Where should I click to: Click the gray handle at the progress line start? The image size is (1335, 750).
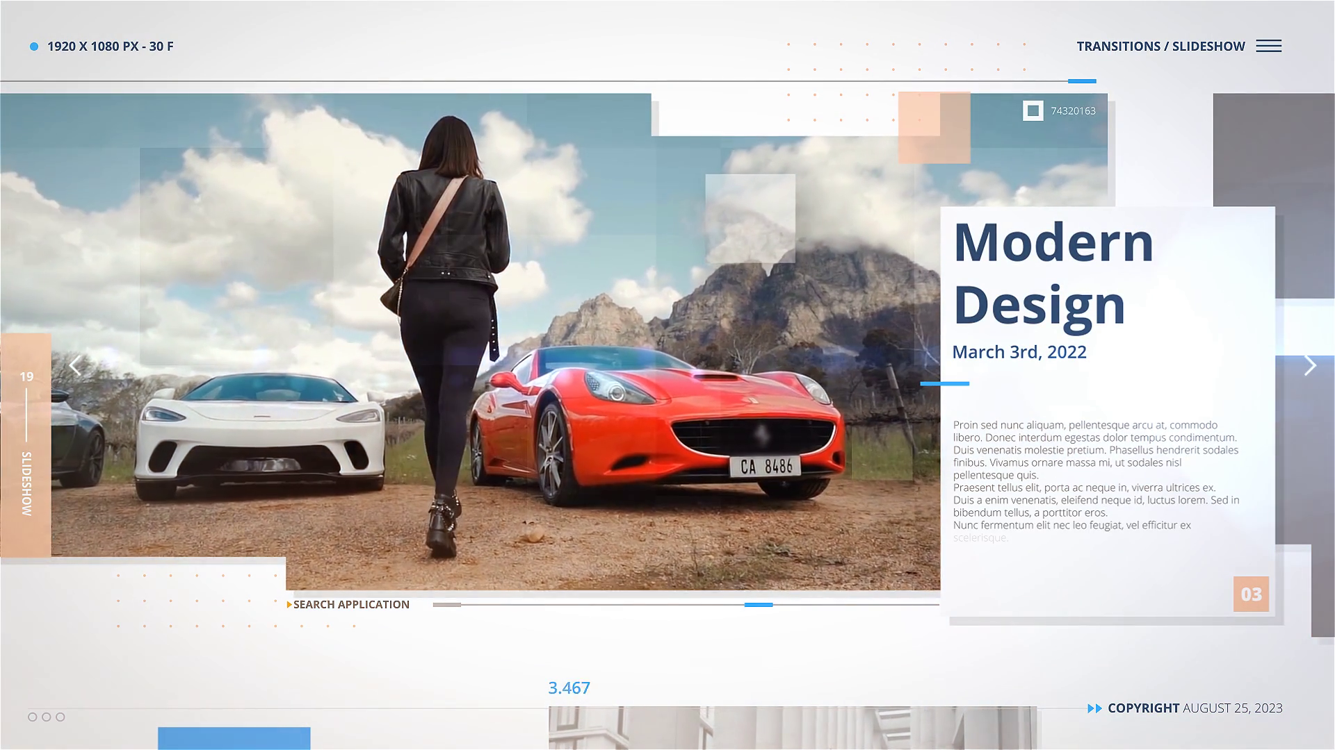[446, 605]
